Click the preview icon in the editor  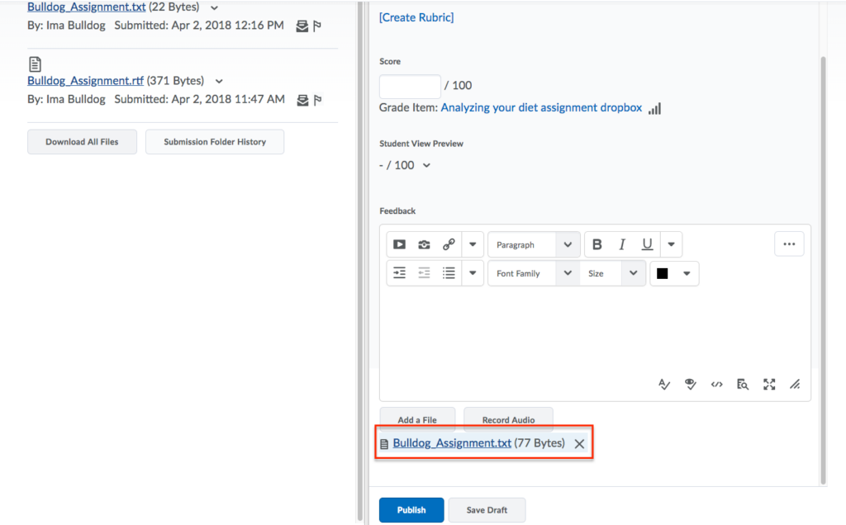(743, 384)
